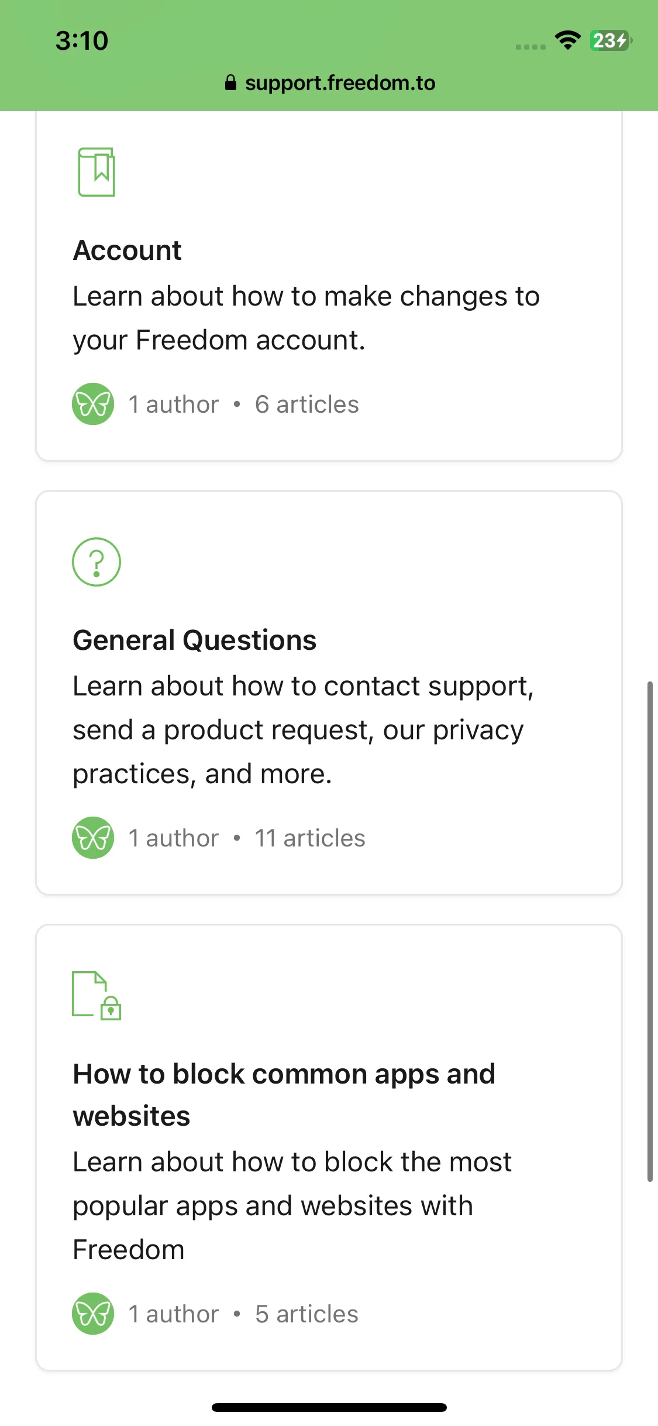Tap the Wi-Fi status icon
658x1426 pixels.
[567, 40]
